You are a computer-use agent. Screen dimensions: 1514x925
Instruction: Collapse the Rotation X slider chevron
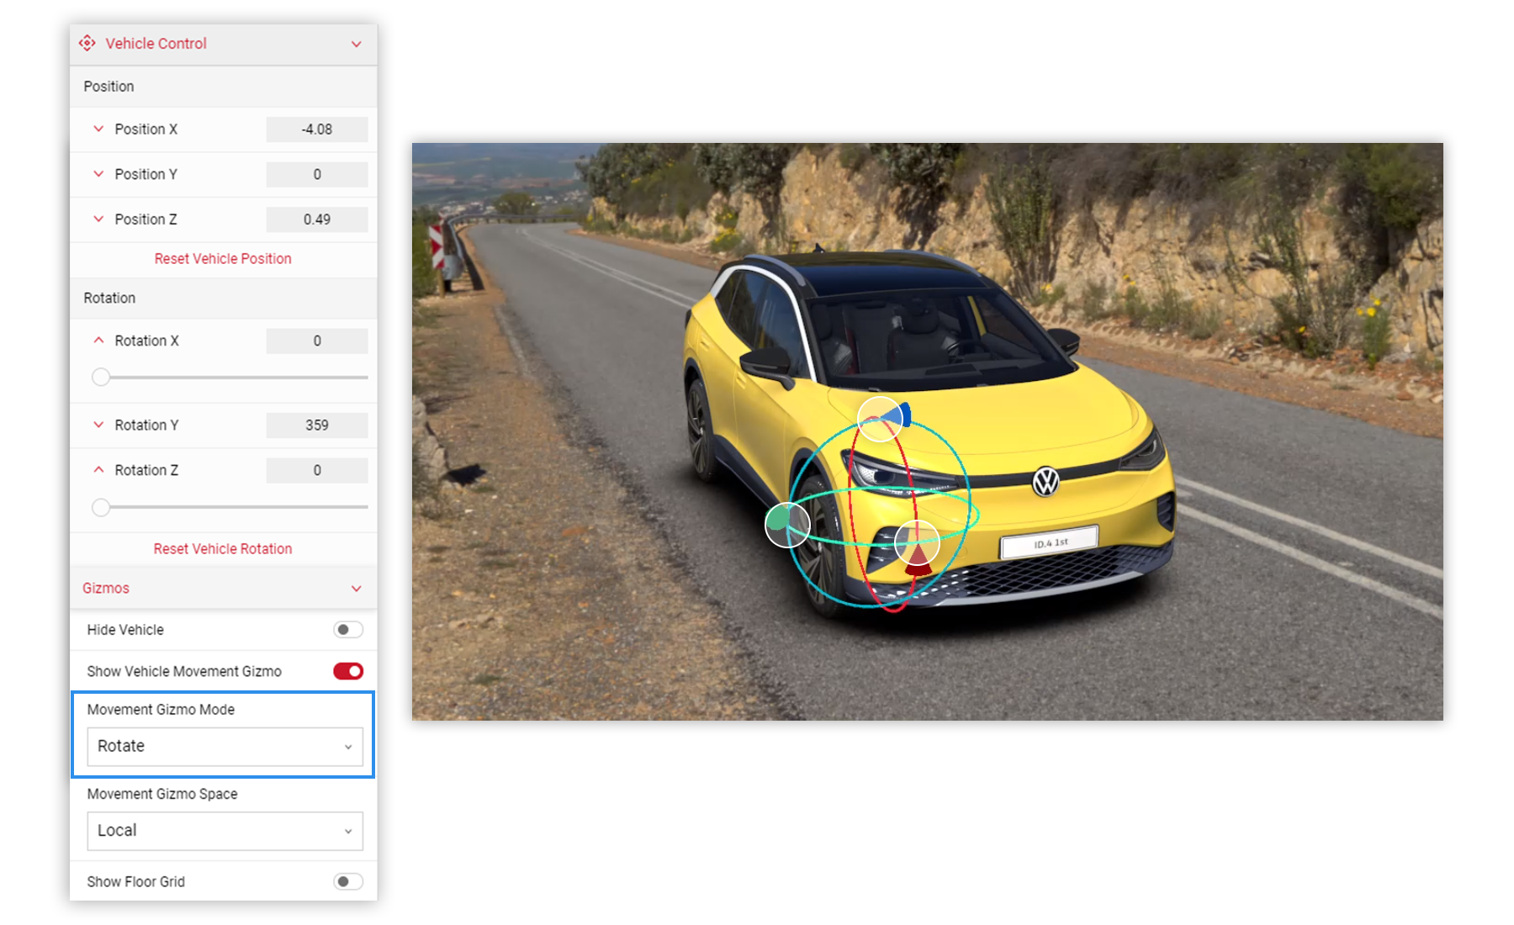[98, 341]
